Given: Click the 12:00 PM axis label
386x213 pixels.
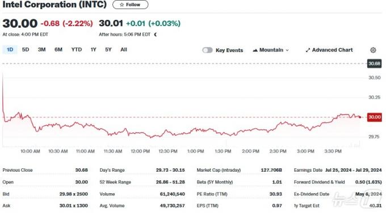Looking at the screenshot, I should pyautogui.click(x=140, y=151).
